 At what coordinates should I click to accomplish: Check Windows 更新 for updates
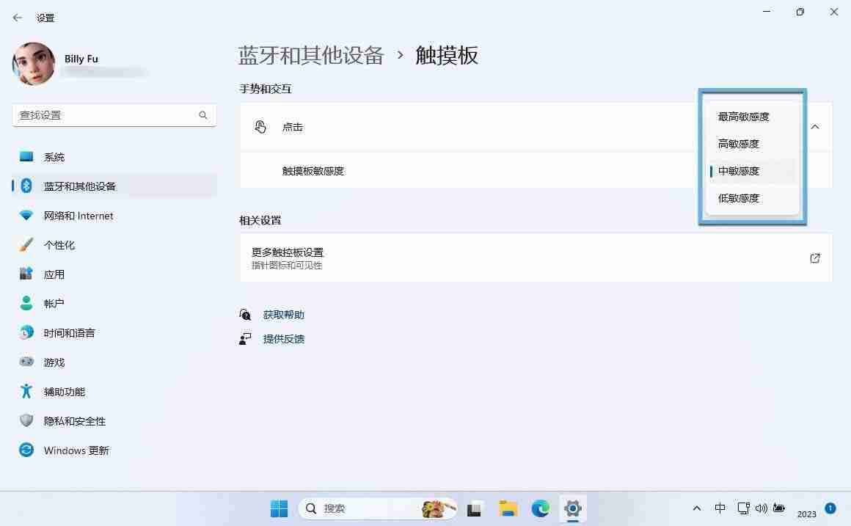pyautogui.click(x=76, y=450)
